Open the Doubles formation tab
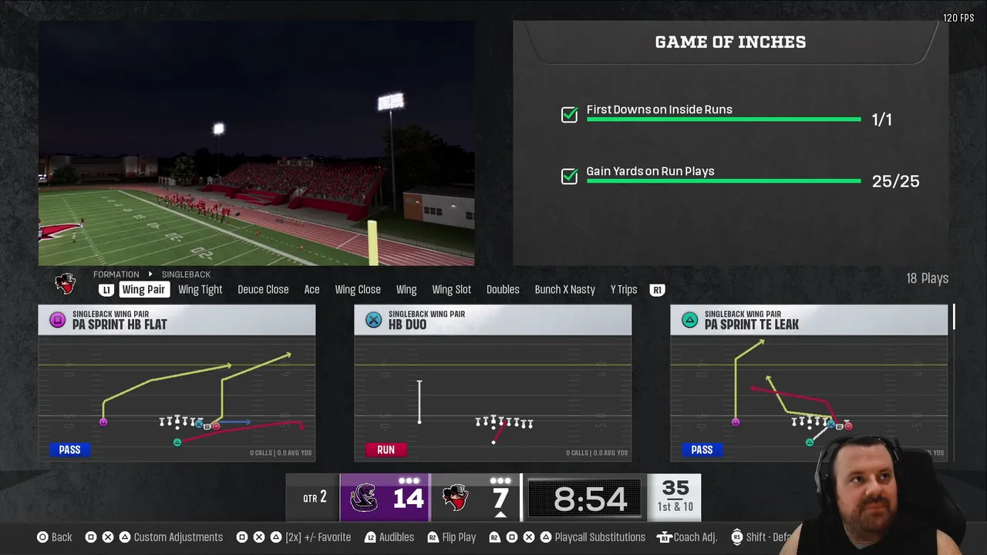 coord(503,290)
